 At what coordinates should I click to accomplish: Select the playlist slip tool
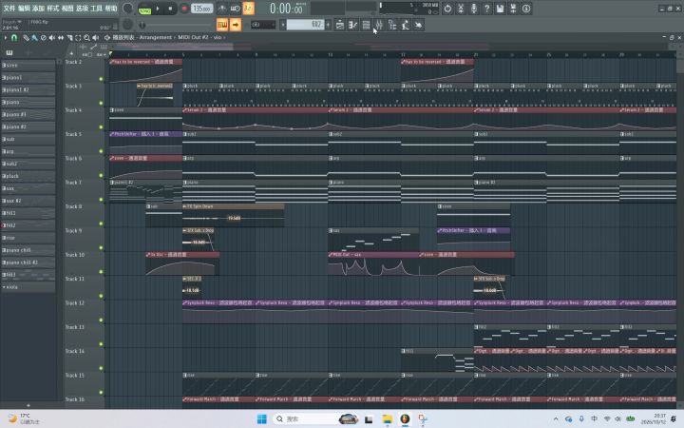[x=61, y=38]
